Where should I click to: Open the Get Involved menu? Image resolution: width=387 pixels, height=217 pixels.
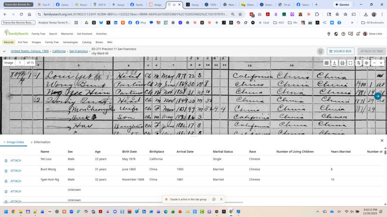(84, 34)
